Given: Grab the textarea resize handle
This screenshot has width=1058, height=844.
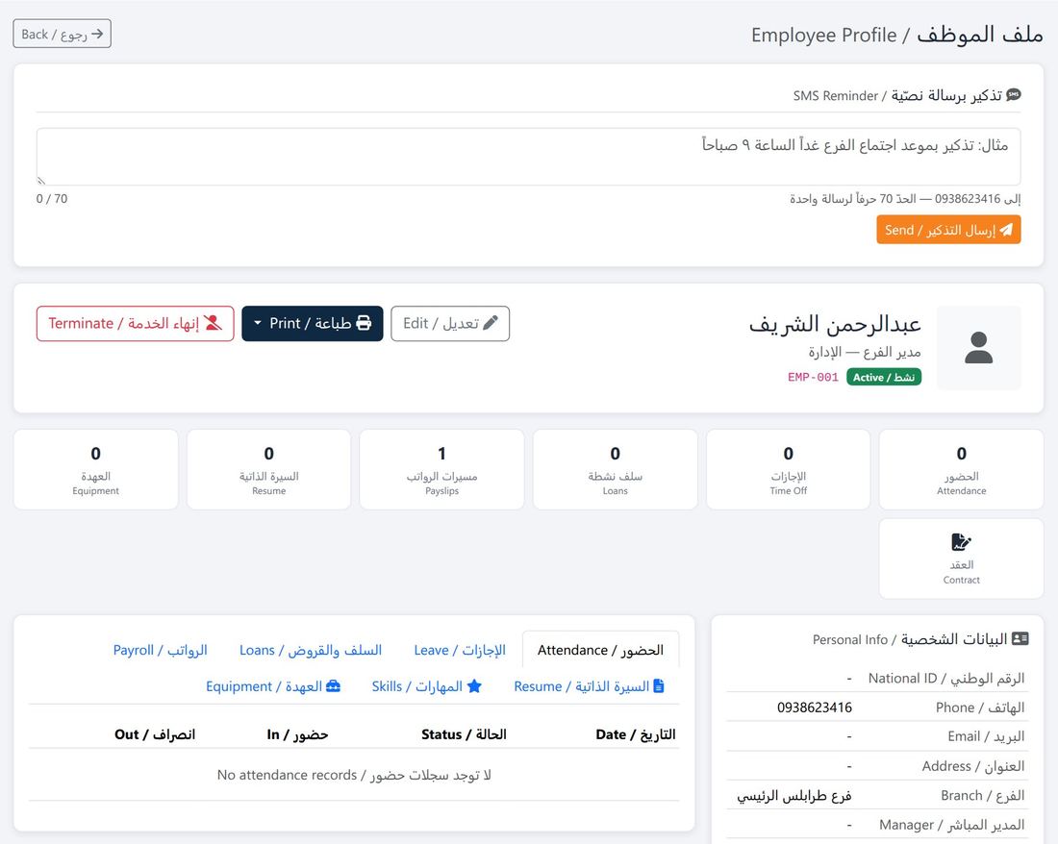Looking at the screenshot, I should click(41, 181).
